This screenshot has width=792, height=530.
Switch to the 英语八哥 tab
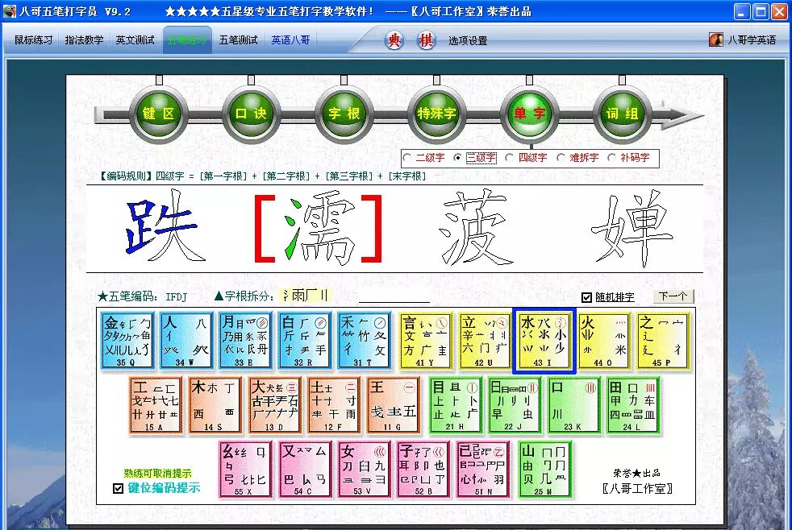pos(292,40)
